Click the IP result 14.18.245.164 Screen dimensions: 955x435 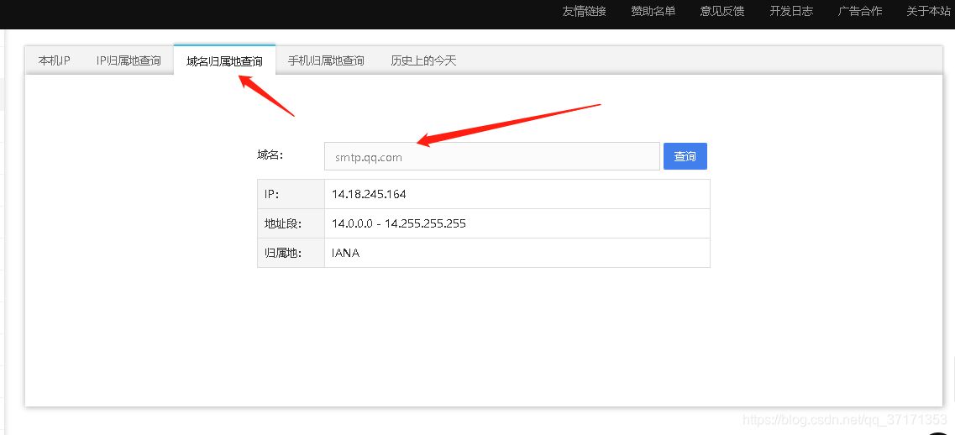[x=369, y=194]
